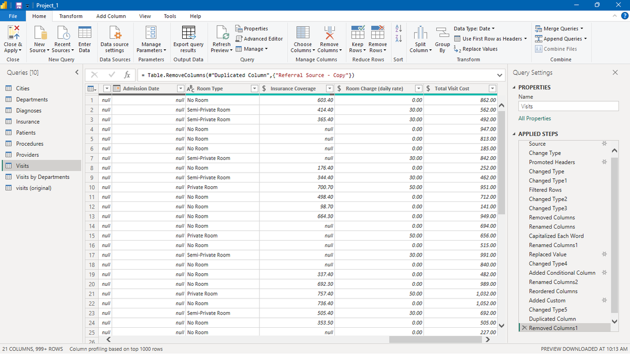Image resolution: width=630 pixels, height=354 pixels.
Task: Switch to the View tab
Action: coord(145,16)
